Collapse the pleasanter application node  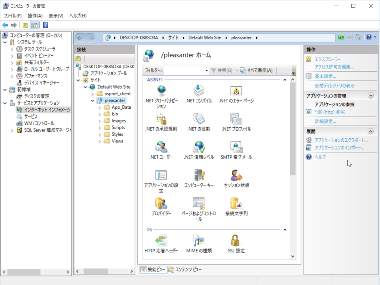(x=92, y=101)
